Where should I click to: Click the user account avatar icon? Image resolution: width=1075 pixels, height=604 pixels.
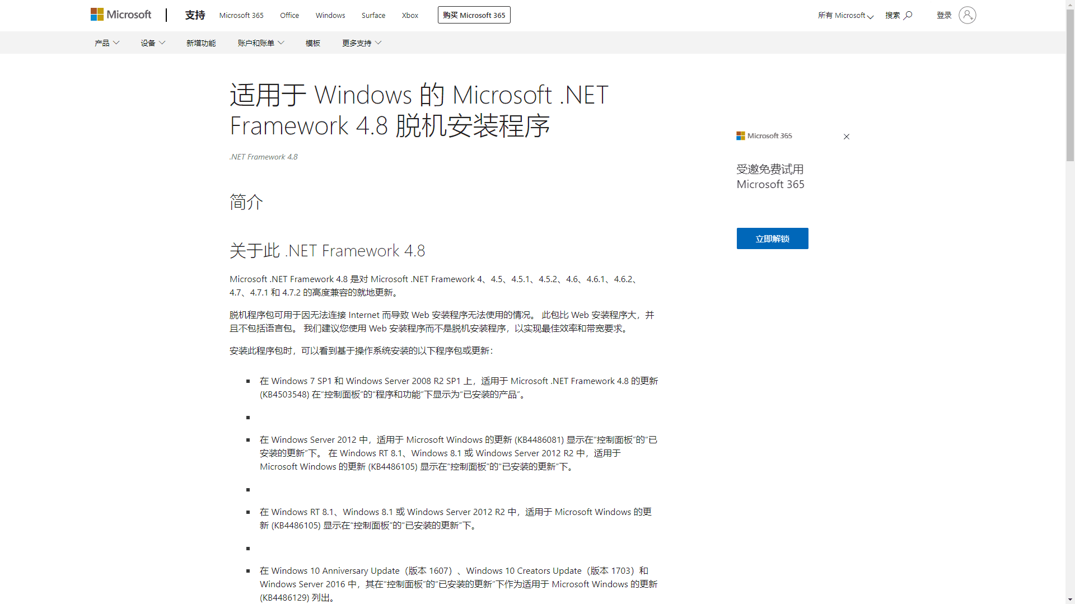[967, 15]
